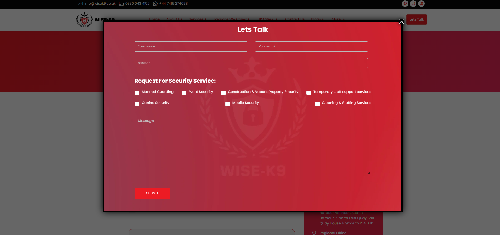Click the phone device icon
Screen dimensions: 500x235
point(121,3)
